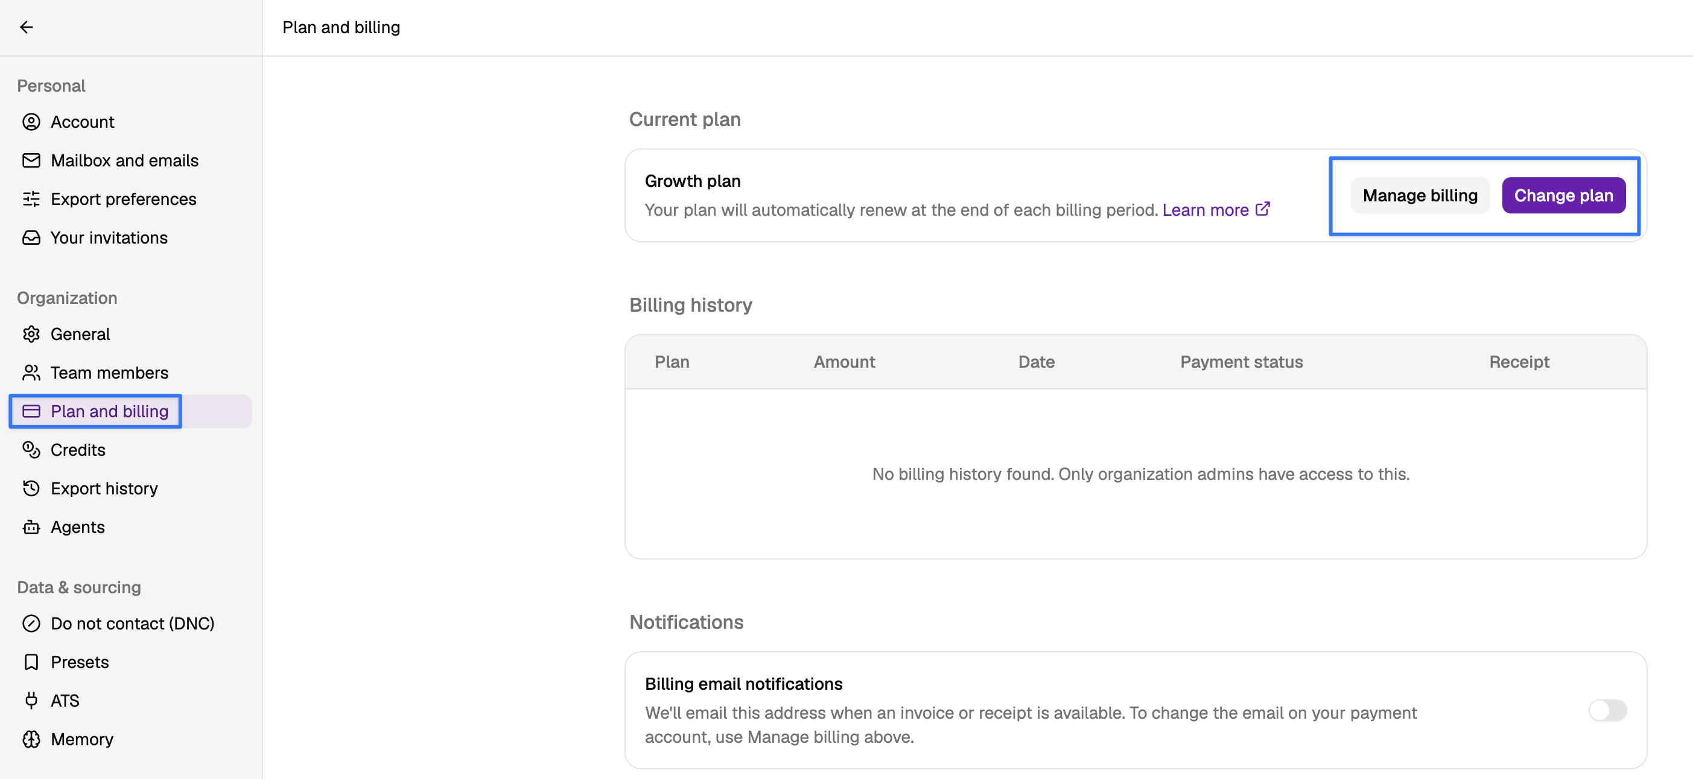Open the Agents section
The height and width of the screenshot is (779, 1693).
[130, 527]
